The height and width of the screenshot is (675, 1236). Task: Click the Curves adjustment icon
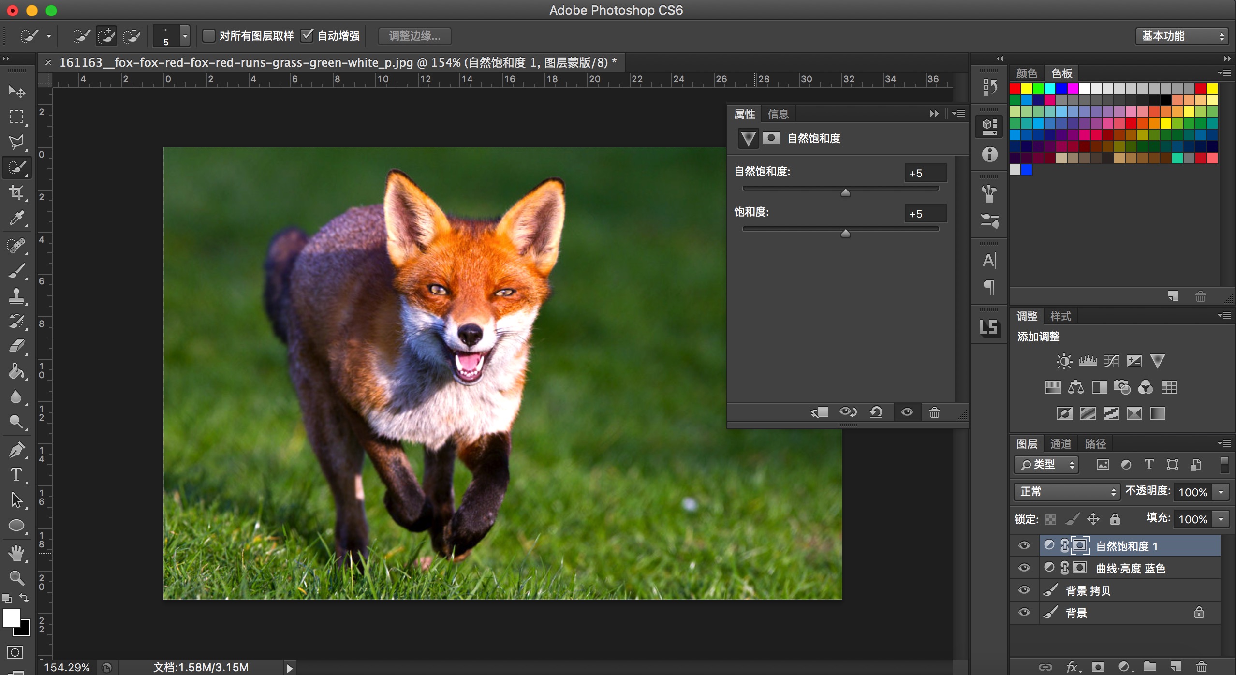1111,361
